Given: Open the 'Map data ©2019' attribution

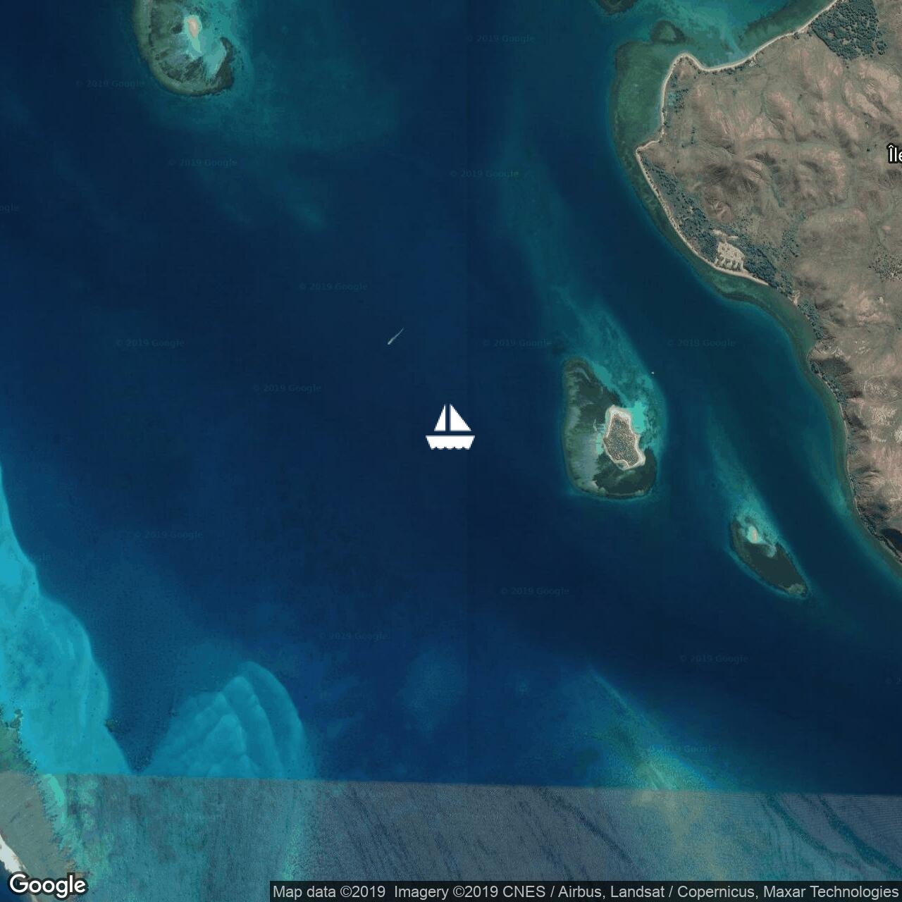Looking at the screenshot, I should tap(329, 892).
